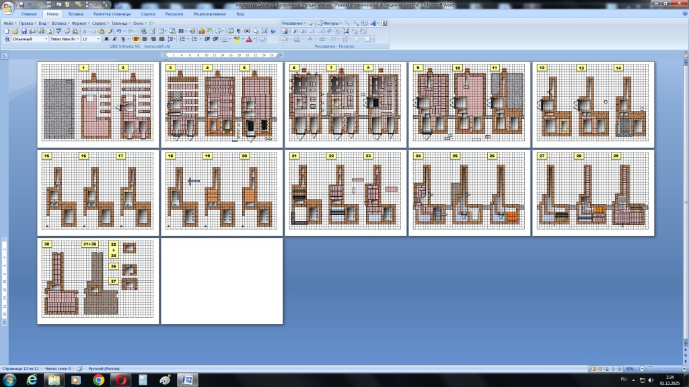Click Русский (Россия) language in status bar
The width and height of the screenshot is (689, 387).
104,369
